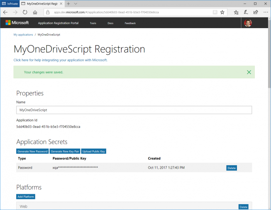271x210 pixels.
Task: Open the Docs menu item
Action: click(x=110, y=23)
